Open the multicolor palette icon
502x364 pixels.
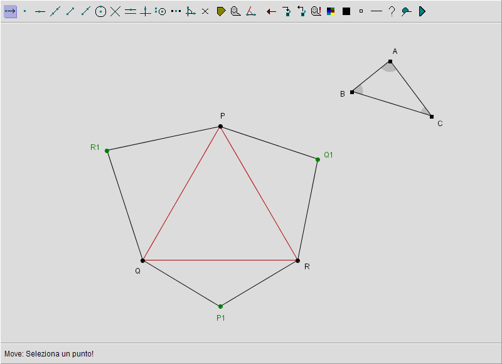point(331,11)
